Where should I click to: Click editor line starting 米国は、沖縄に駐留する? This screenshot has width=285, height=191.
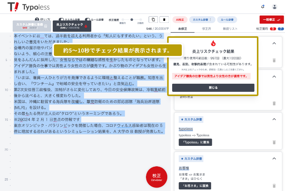pyautogui.click(x=87, y=101)
